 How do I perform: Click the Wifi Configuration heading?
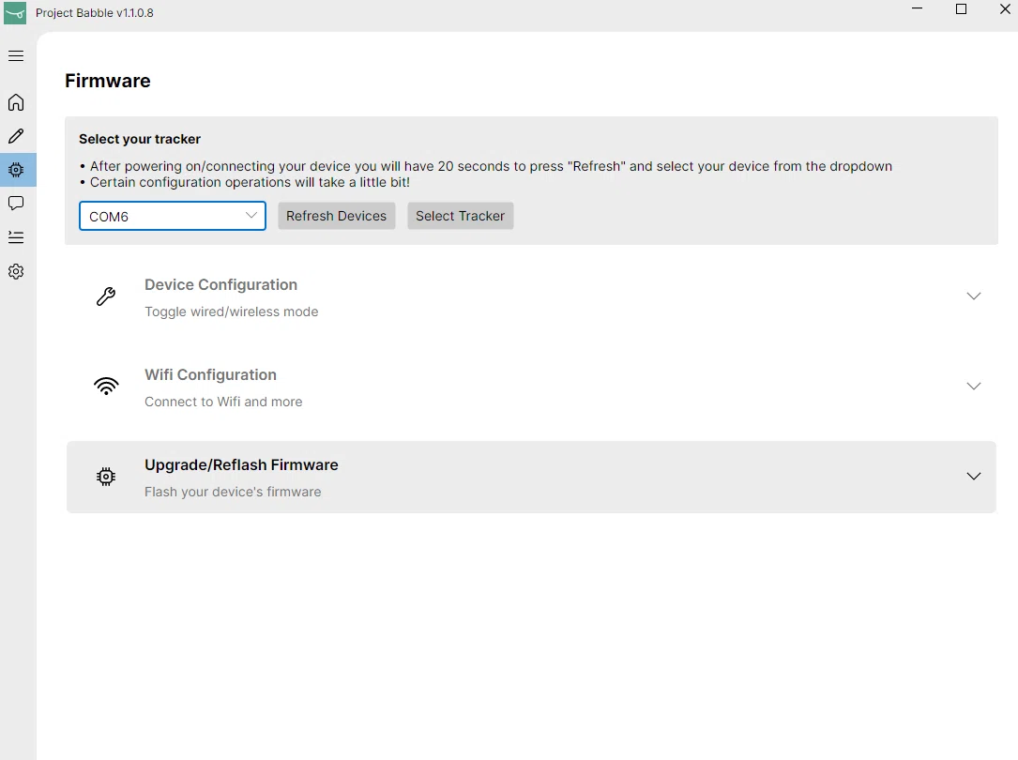[x=210, y=375]
